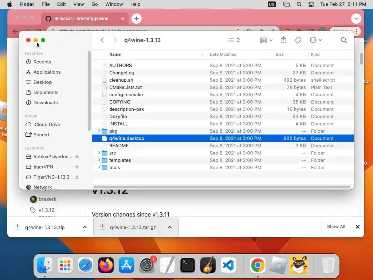This screenshot has width=373, height=280.
Task: Launch Terminal from the Dock
Action: 188,265
